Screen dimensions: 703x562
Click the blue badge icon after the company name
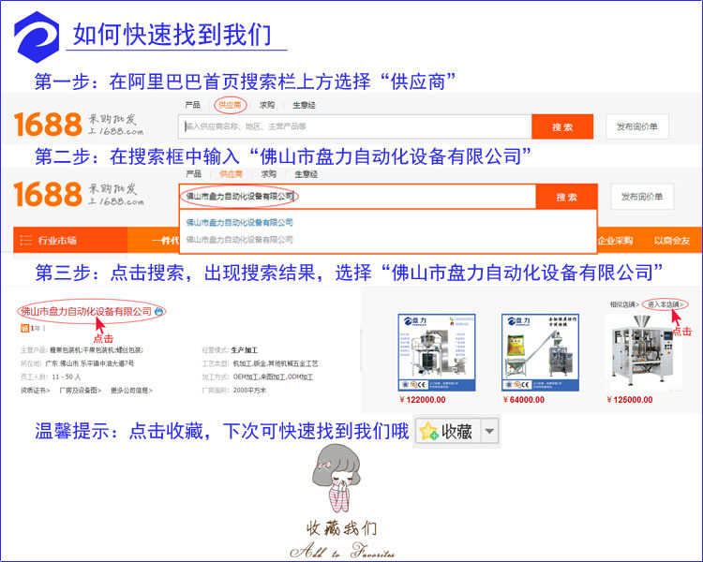click(x=159, y=311)
